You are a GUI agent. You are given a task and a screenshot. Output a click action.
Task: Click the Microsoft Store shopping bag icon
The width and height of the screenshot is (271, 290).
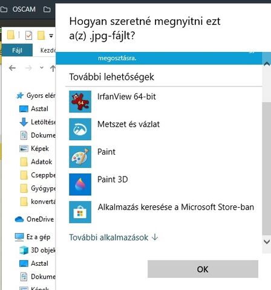click(80, 212)
